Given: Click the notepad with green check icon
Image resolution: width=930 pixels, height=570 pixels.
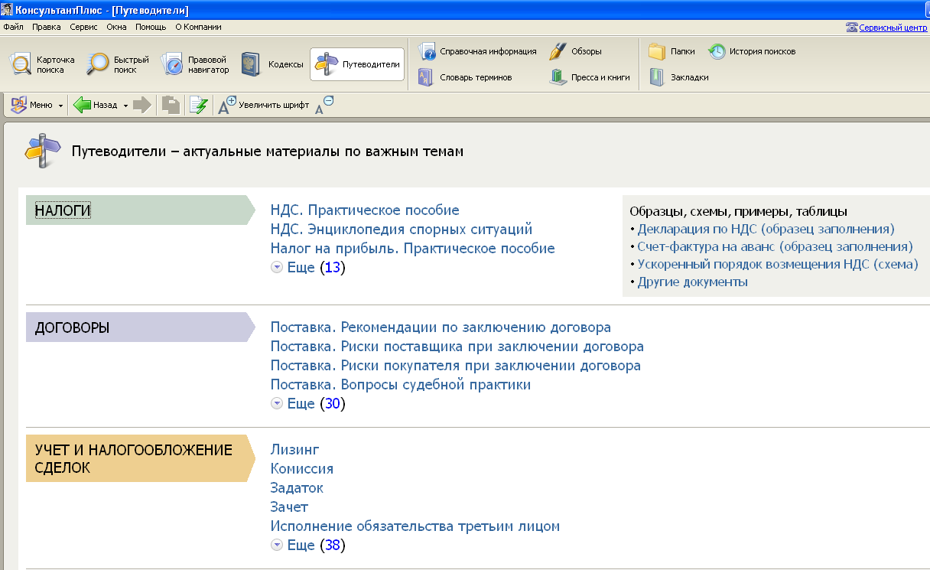Looking at the screenshot, I should point(198,105).
